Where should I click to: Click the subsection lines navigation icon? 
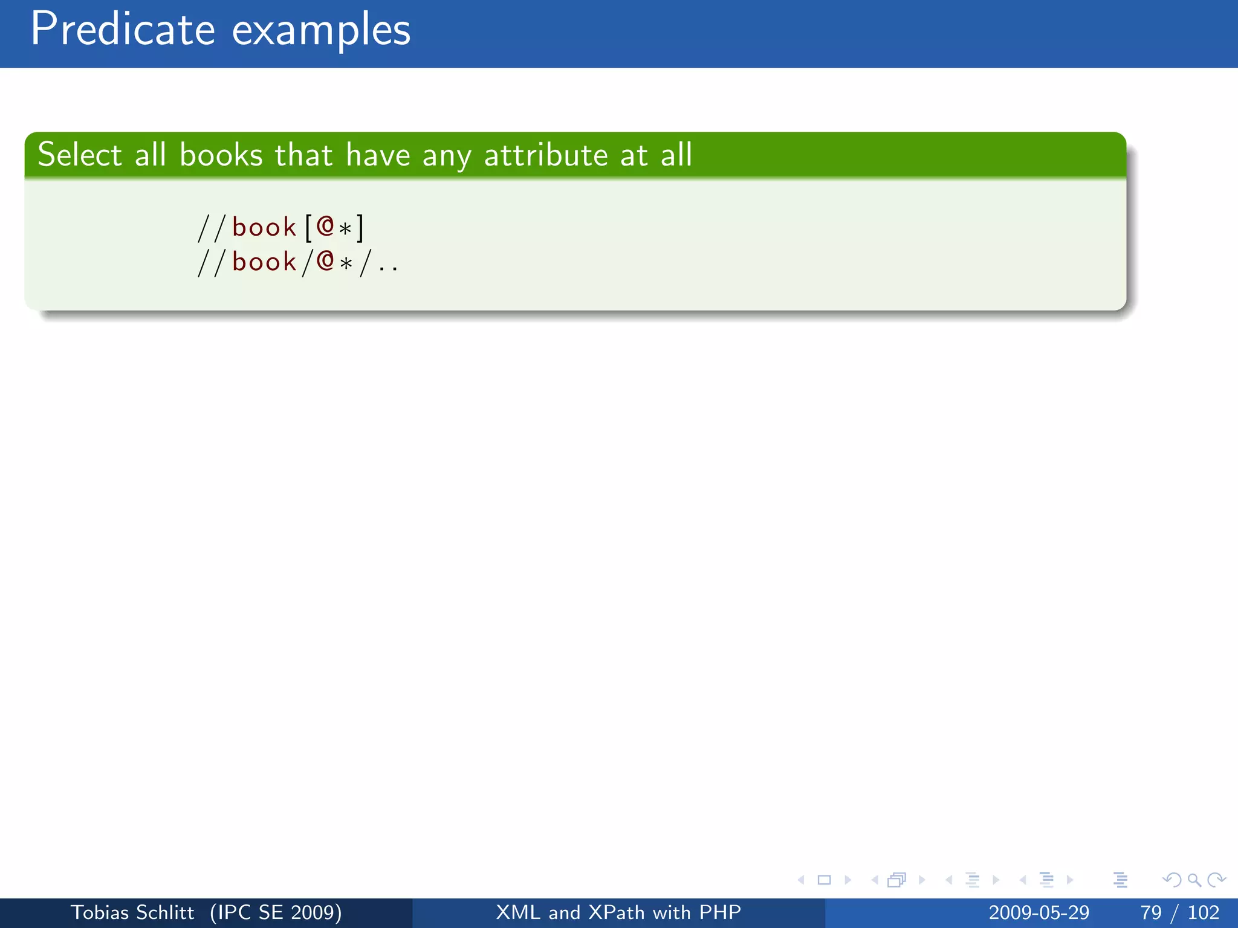[972, 880]
